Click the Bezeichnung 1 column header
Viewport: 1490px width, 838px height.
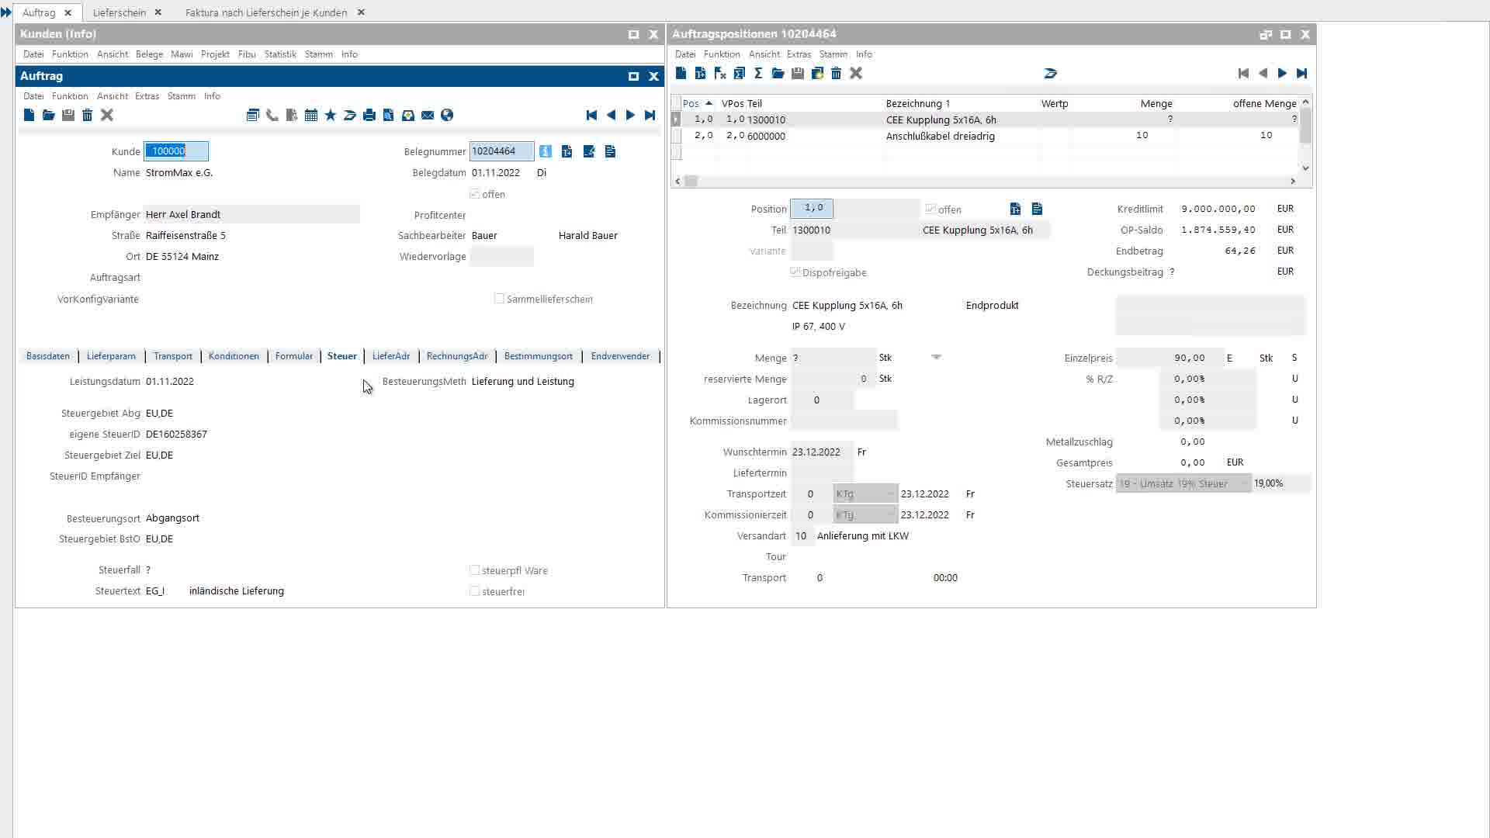pos(918,103)
